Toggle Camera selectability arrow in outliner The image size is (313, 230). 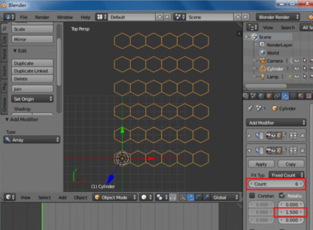[x=305, y=61]
